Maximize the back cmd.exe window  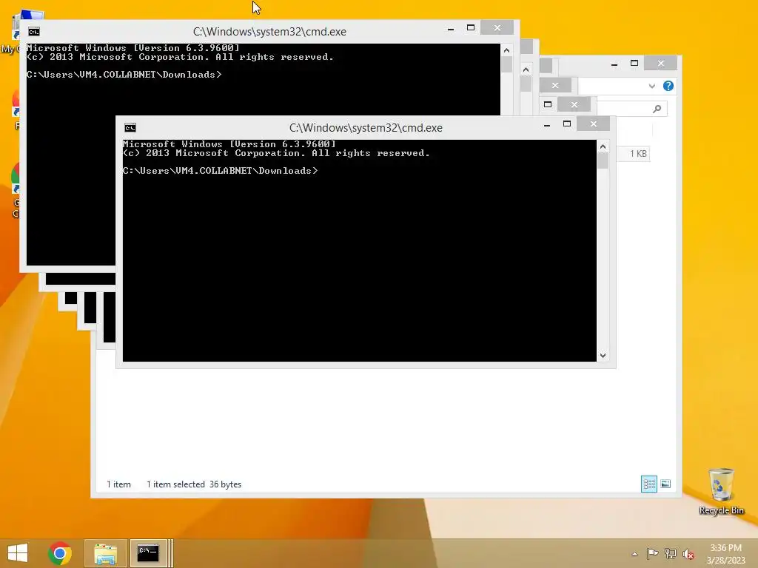coord(470,28)
